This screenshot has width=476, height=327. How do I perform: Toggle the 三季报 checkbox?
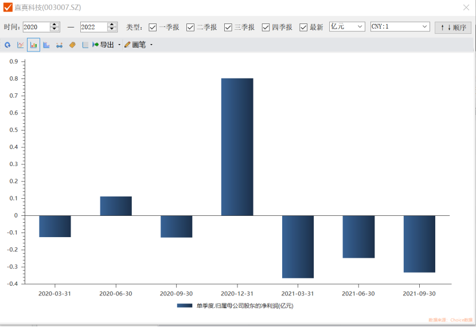click(x=228, y=27)
